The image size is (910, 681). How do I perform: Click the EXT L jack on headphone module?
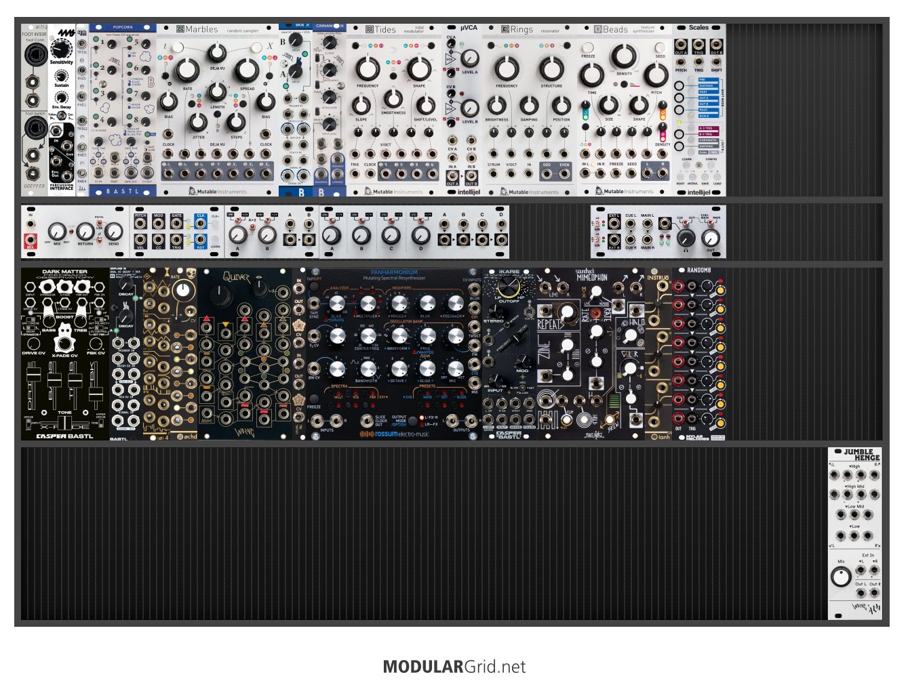pos(614,223)
